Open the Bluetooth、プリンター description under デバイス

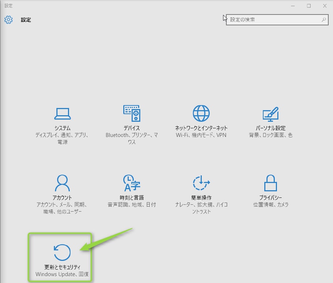click(x=132, y=135)
